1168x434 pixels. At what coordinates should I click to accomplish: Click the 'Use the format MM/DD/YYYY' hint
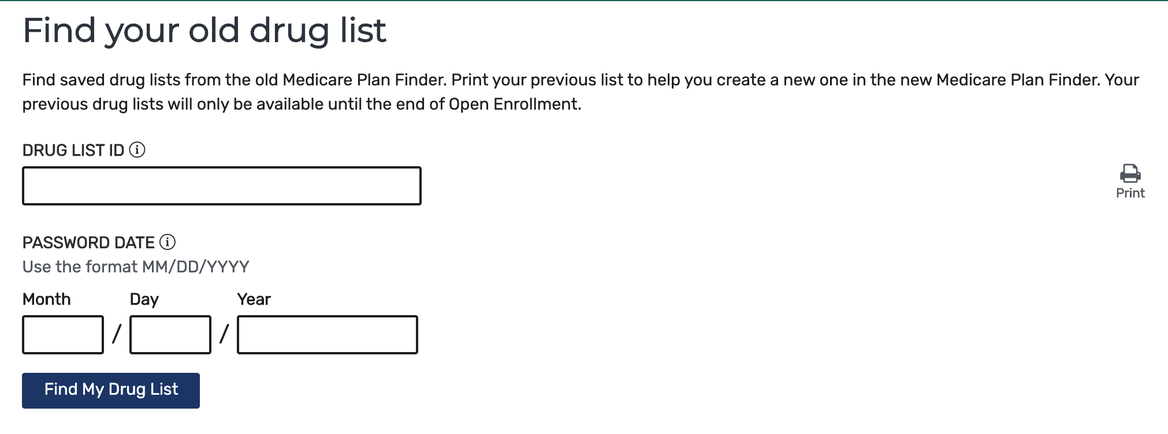click(x=136, y=267)
